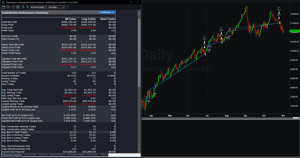Open the Trades List tab

(x=42, y=155)
